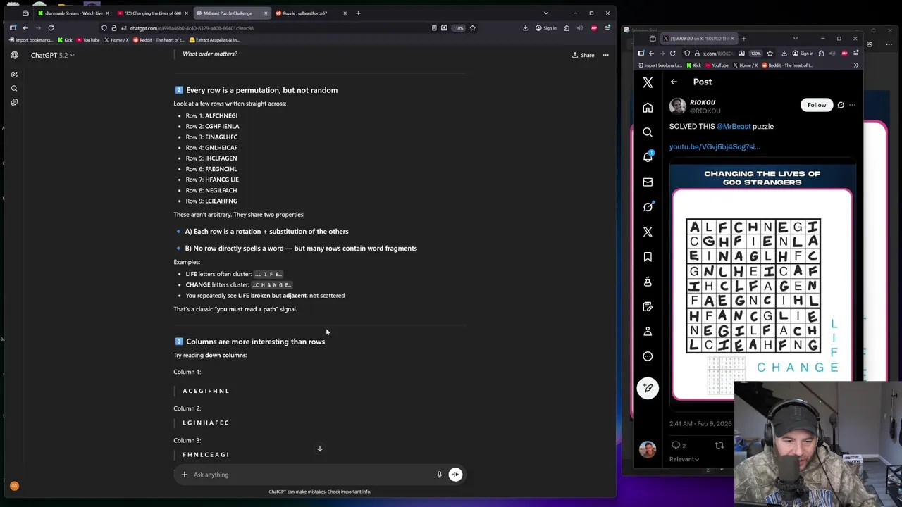The image size is (902, 507).
Task: Open the Bookmarks icon in X sidebar
Action: pos(648,257)
